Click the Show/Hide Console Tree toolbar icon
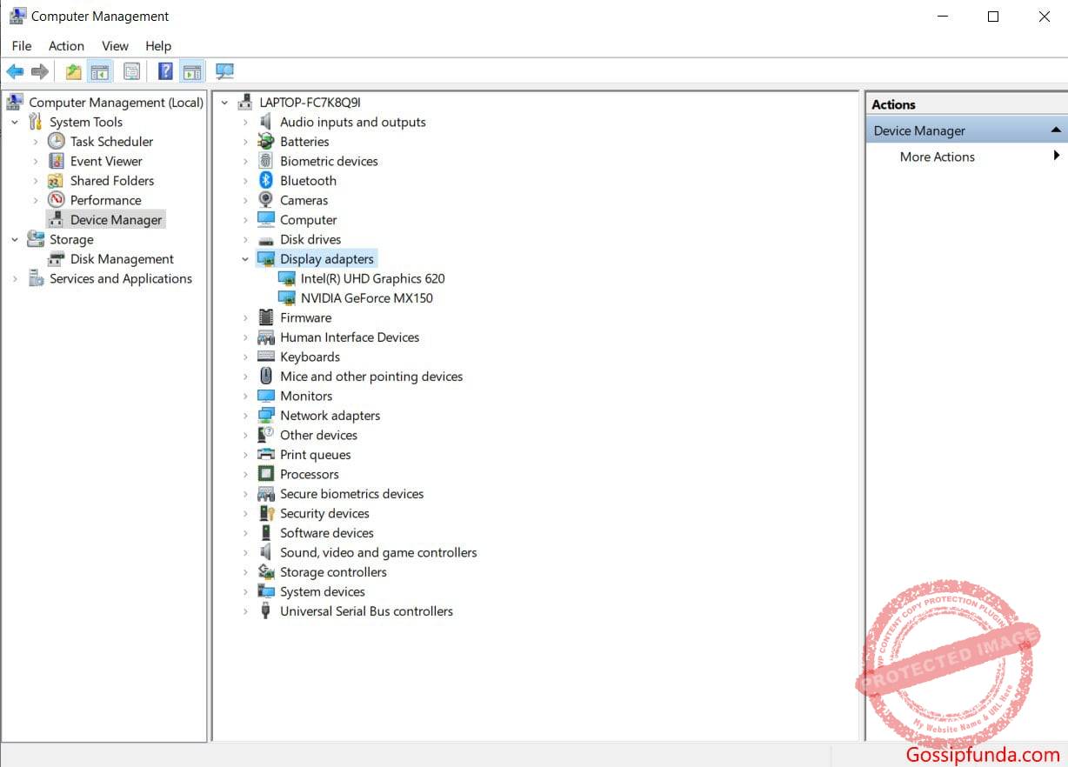 (x=100, y=70)
